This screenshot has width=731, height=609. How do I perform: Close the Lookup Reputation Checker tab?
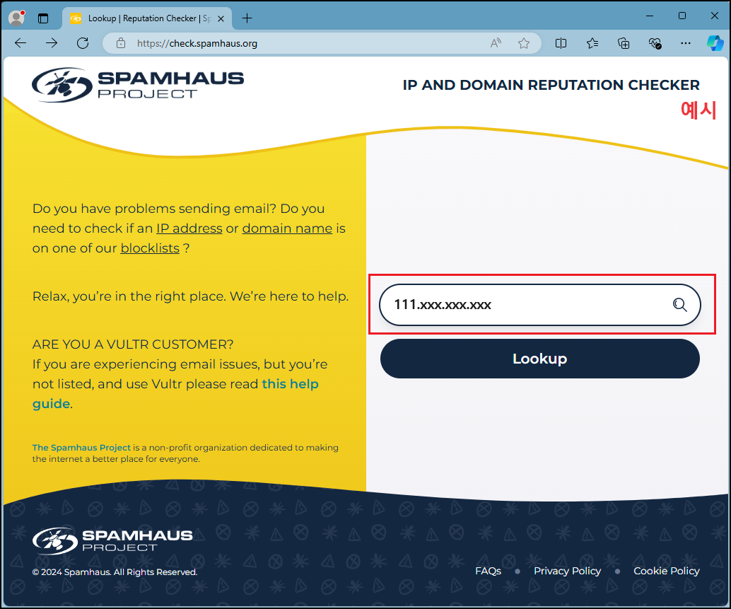click(x=221, y=18)
